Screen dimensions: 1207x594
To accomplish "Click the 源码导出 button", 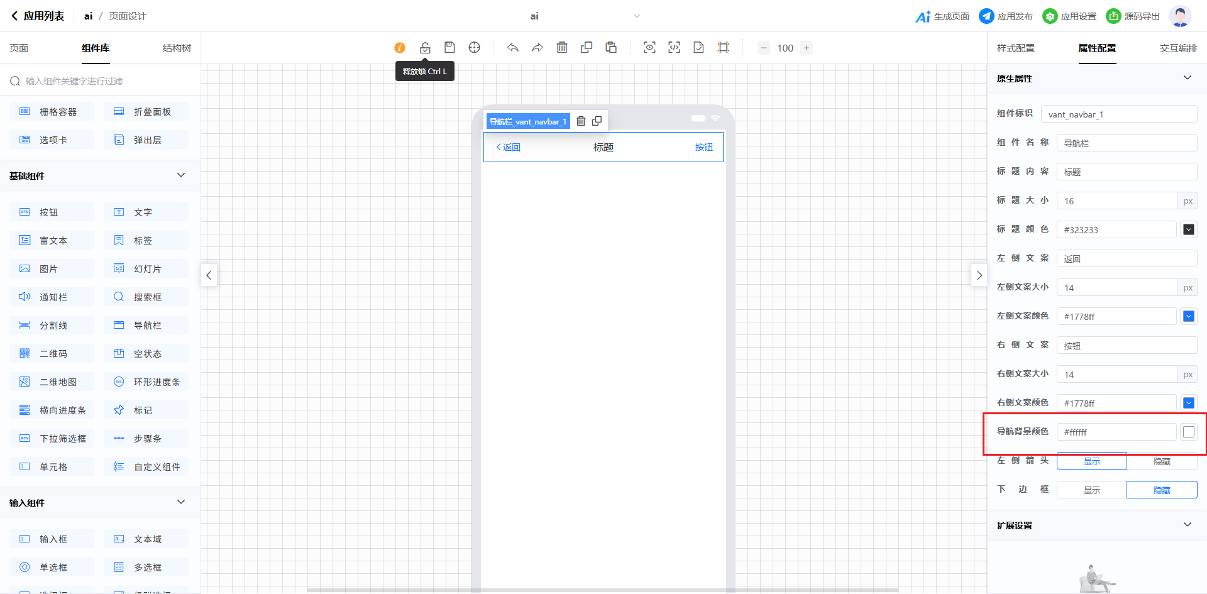I will tap(1133, 16).
